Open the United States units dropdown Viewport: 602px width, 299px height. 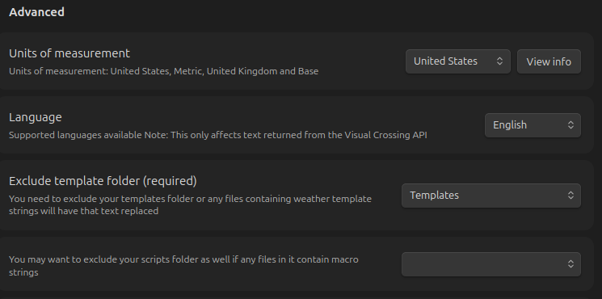[458, 61]
